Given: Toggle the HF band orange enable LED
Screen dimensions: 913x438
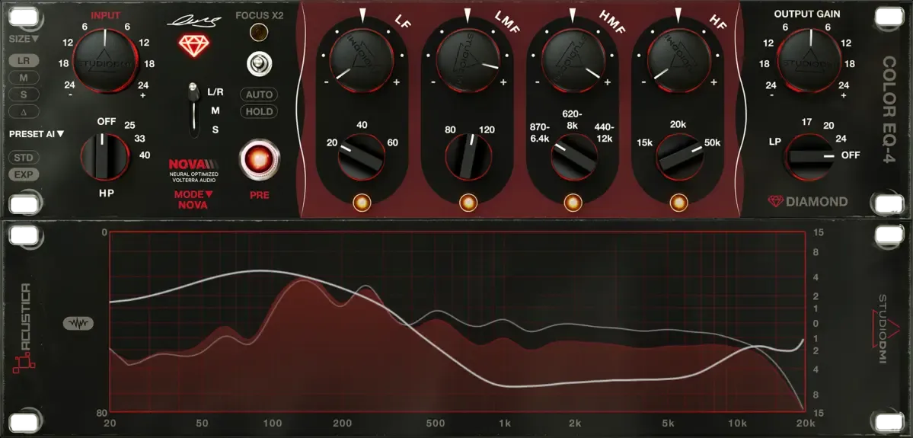Looking at the screenshot, I should point(678,203).
